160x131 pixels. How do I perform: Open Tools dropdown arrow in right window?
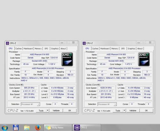point(124,111)
